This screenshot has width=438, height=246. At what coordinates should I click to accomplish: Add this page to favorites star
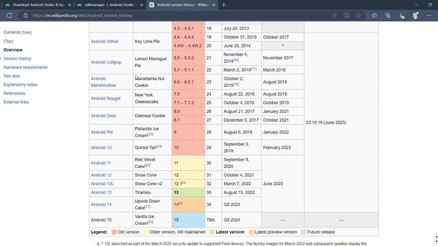(359, 16)
